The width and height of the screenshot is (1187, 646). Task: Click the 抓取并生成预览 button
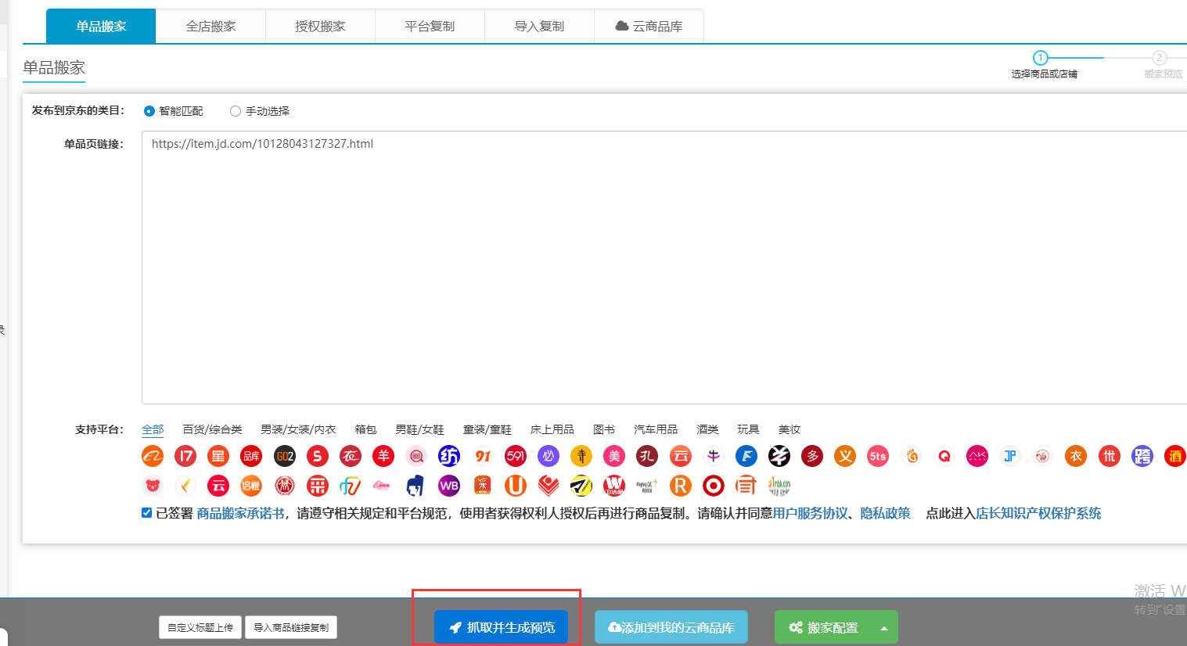502,627
